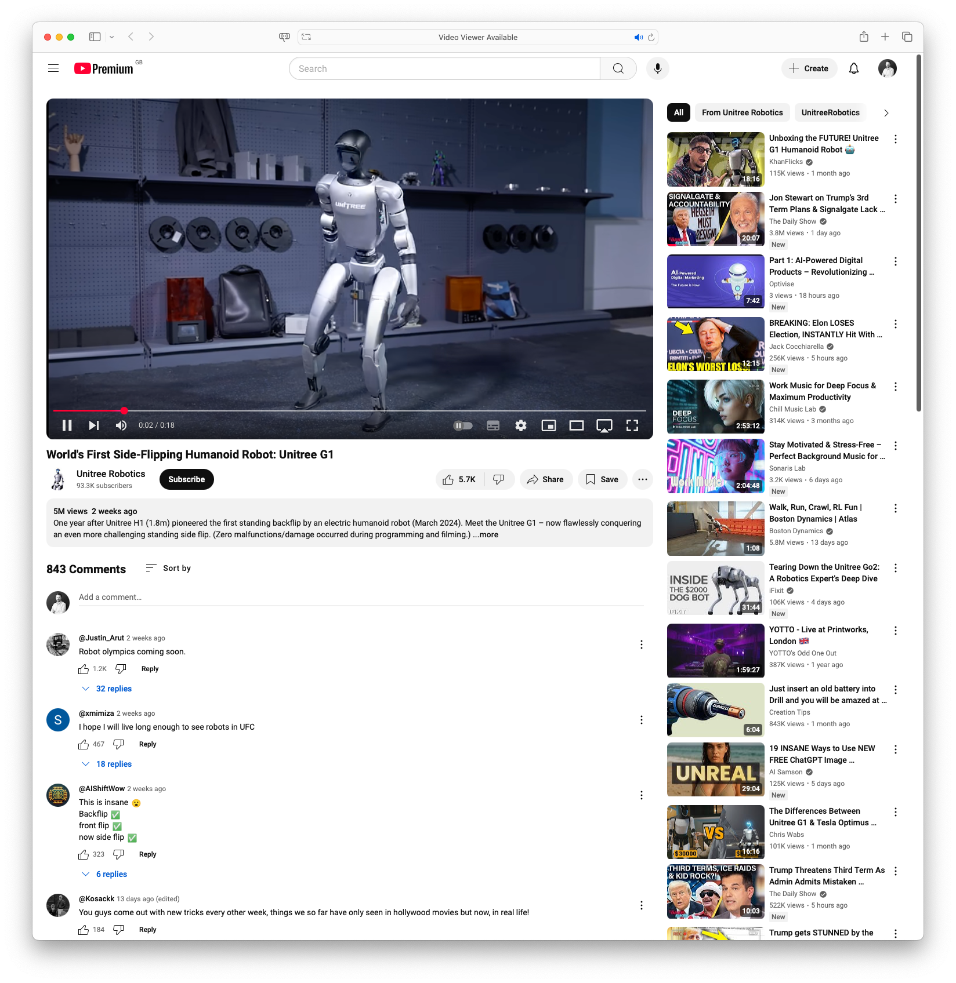Click the Next video button in the player
956x983 pixels.
pos(93,425)
